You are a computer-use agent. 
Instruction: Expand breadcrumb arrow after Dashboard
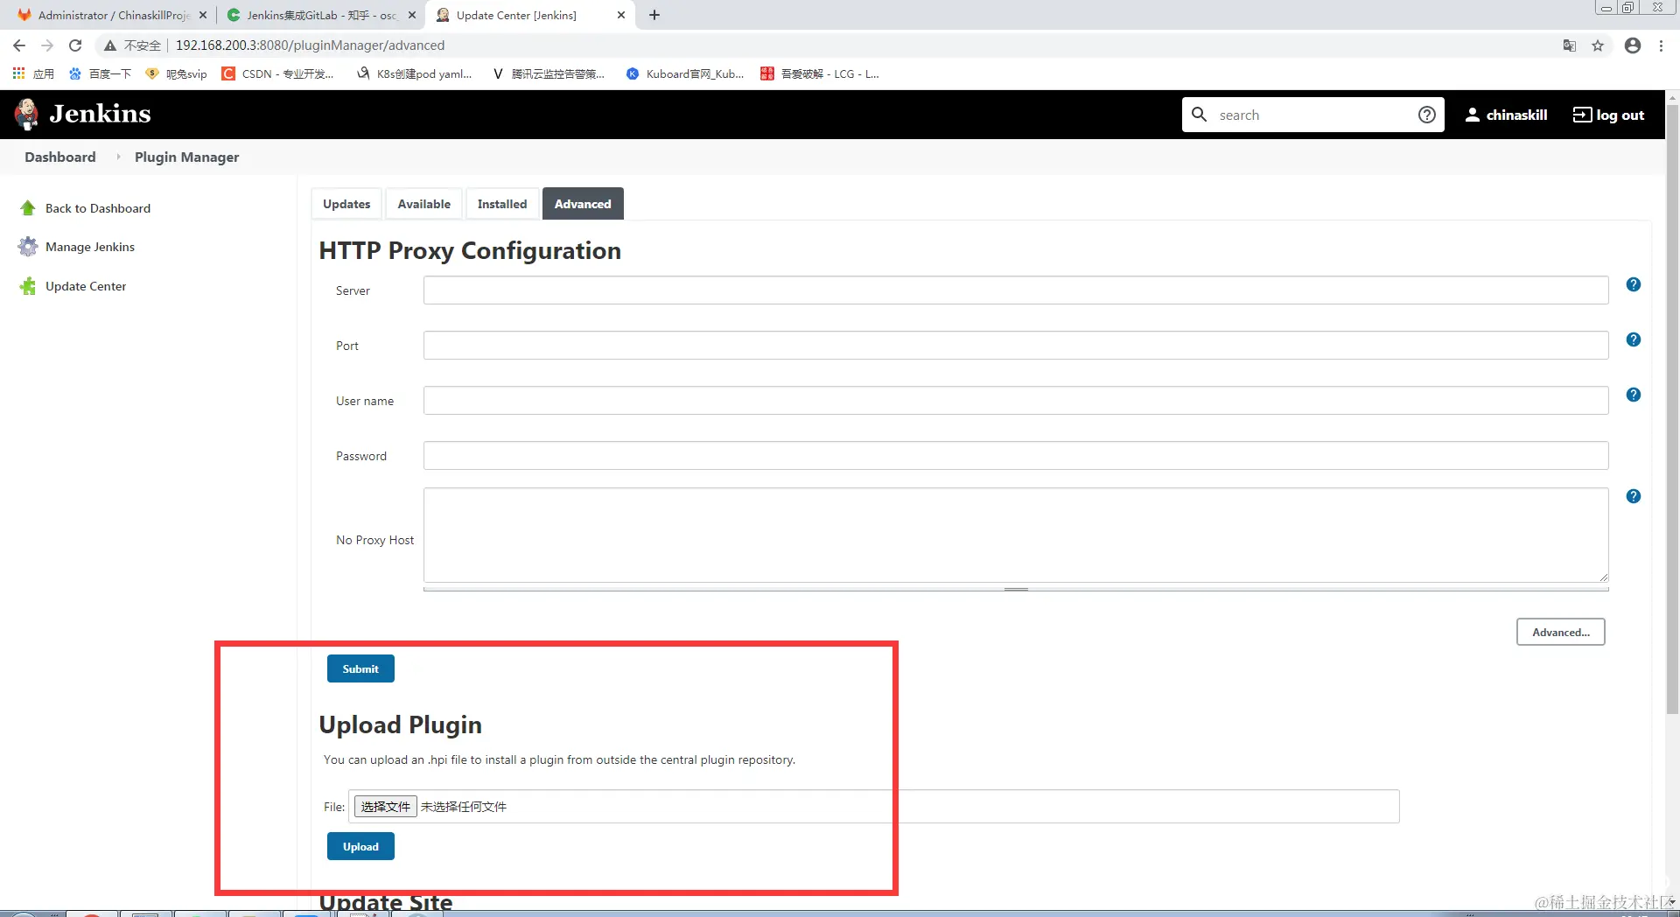pyautogui.click(x=117, y=157)
